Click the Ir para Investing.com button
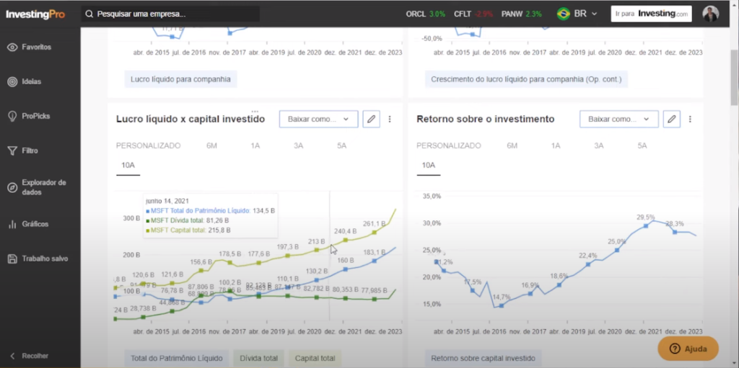 [651, 14]
